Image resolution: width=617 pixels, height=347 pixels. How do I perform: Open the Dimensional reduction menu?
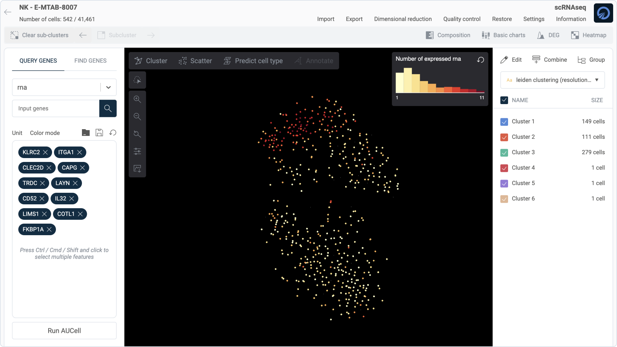tap(403, 19)
